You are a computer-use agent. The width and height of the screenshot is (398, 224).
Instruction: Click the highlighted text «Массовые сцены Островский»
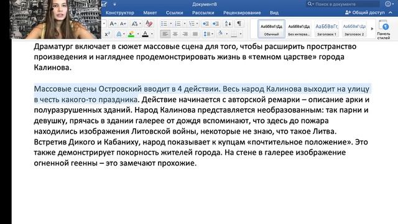(x=88, y=89)
